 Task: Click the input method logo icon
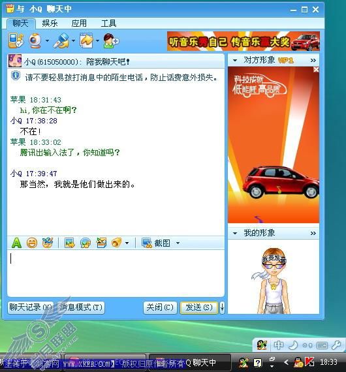click(262, 345)
